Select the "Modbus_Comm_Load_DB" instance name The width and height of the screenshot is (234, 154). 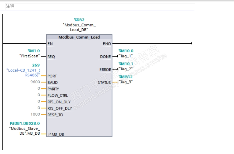[79, 27]
